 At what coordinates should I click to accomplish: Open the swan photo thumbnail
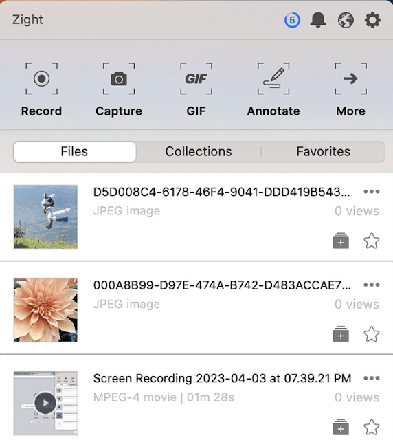[46, 217]
